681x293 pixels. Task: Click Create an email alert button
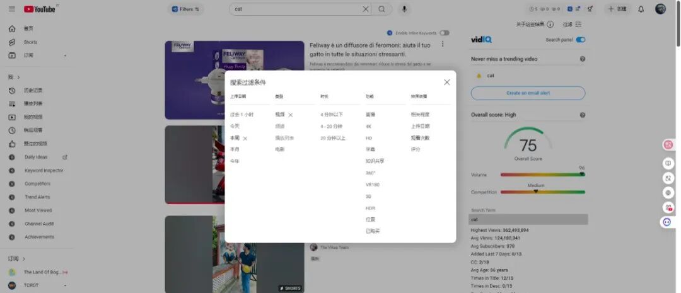[x=528, y=93]
